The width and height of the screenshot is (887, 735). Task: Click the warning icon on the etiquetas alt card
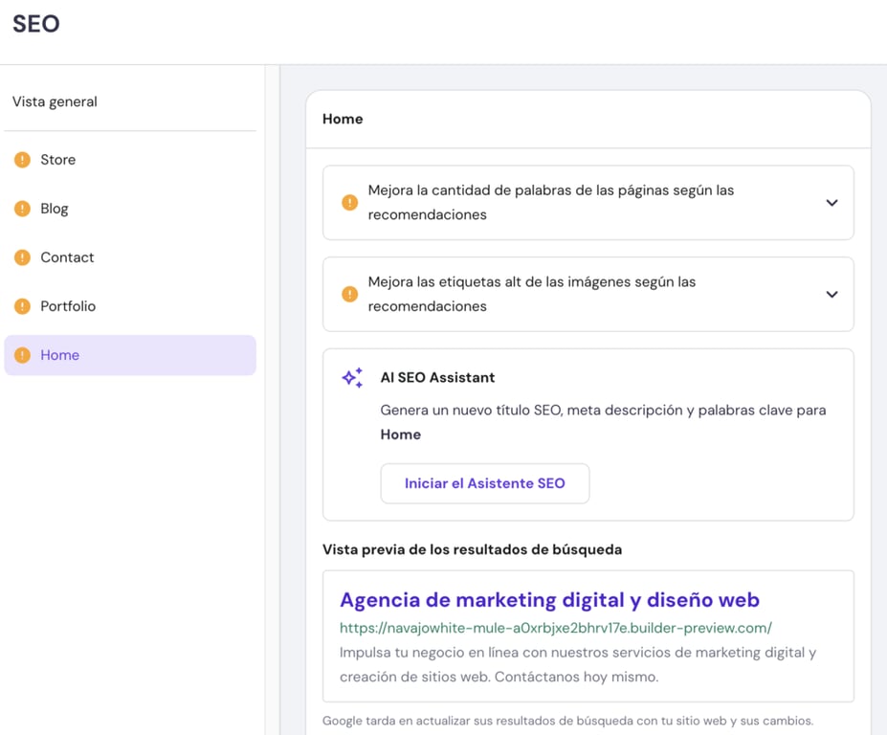349,294
